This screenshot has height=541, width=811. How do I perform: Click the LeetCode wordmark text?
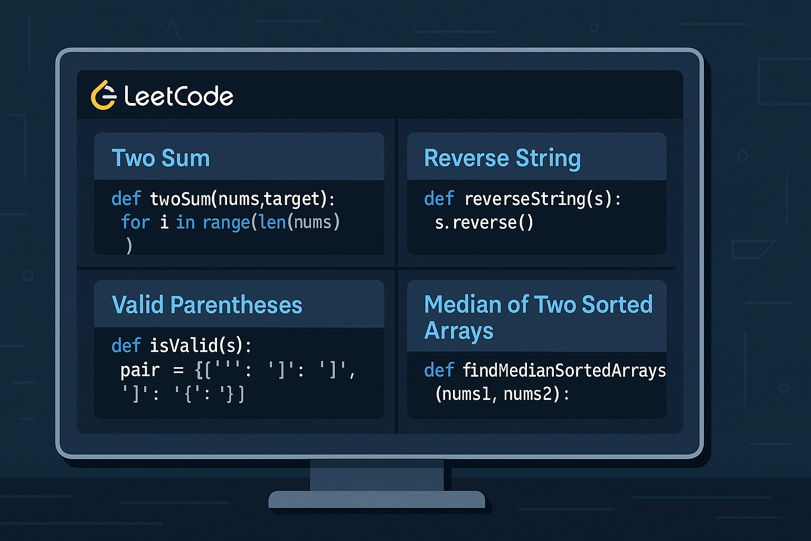point(178,96)
